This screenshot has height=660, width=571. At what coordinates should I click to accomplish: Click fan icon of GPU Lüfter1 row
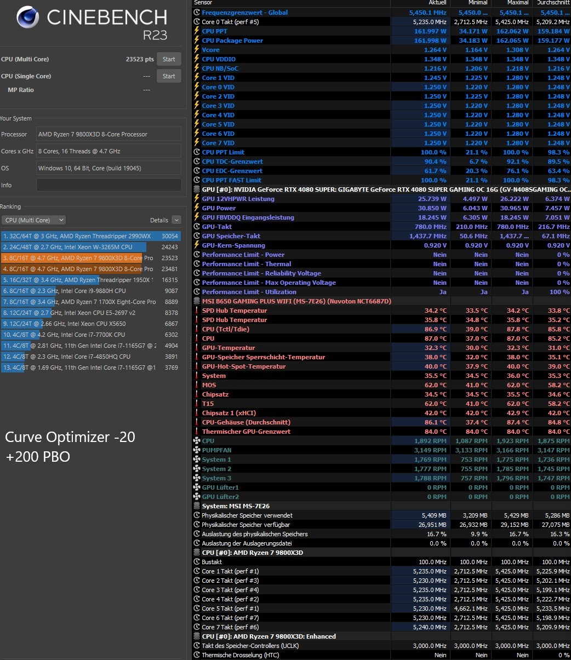pyautogui.click(x=197, y=487)
